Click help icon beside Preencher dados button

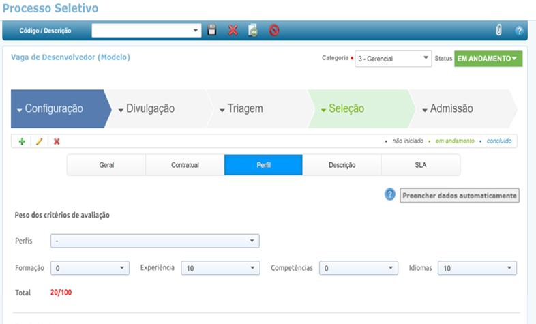tap(390, 195)
